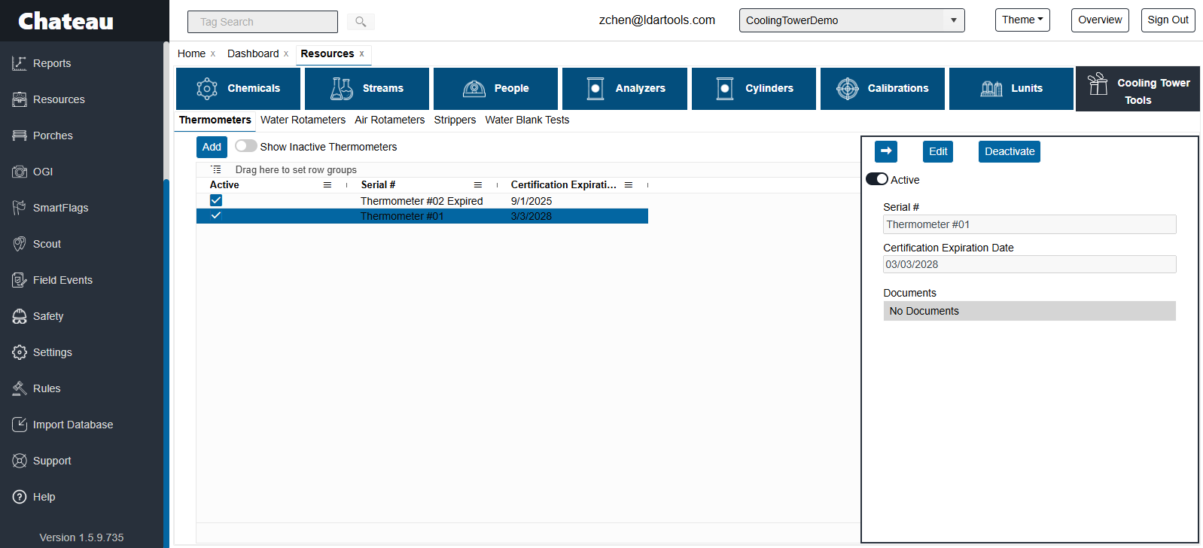
Task: Click the Deactivate button
Action: pyautogui.click(x=1009, y=151)
